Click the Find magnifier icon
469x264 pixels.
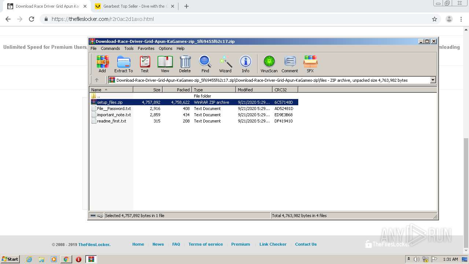click(205, 64)
